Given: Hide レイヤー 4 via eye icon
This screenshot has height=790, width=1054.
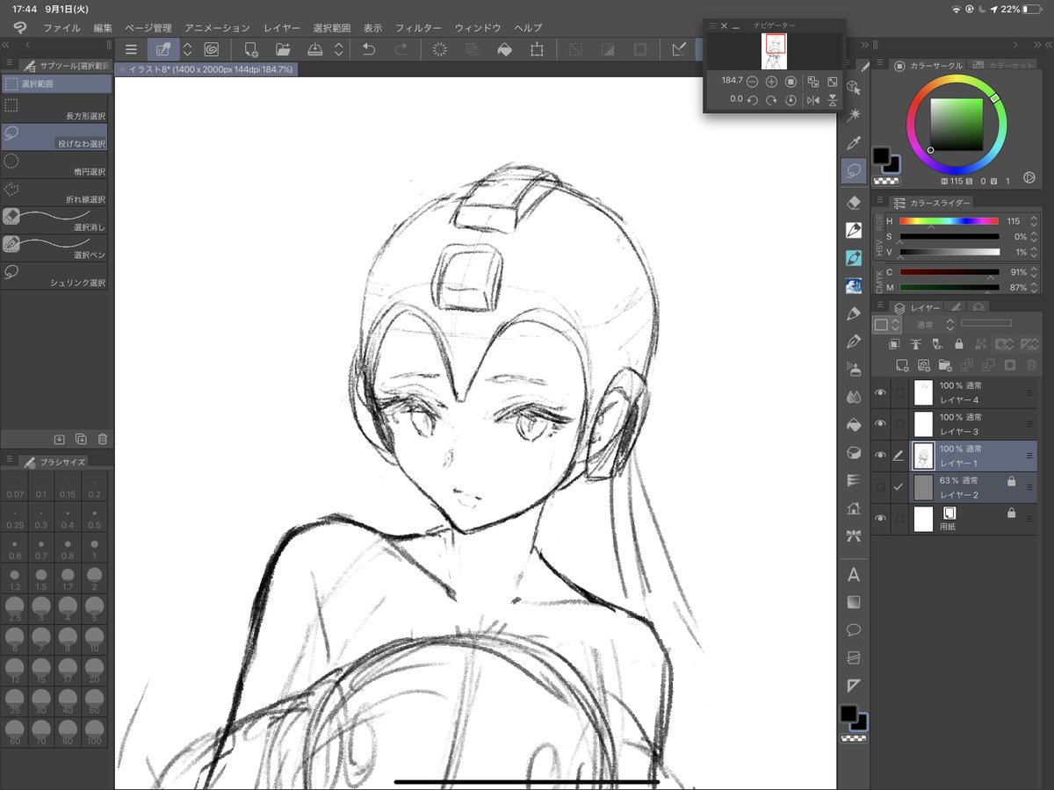Looking at the screenshot, I should pyautogui.click(x=881, y=392).
